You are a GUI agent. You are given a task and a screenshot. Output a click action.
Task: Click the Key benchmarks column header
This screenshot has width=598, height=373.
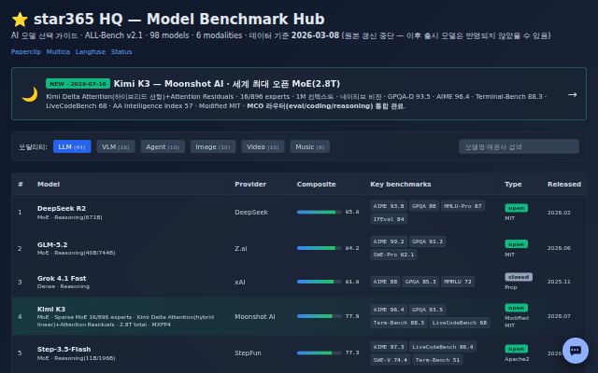click(401, 185)
